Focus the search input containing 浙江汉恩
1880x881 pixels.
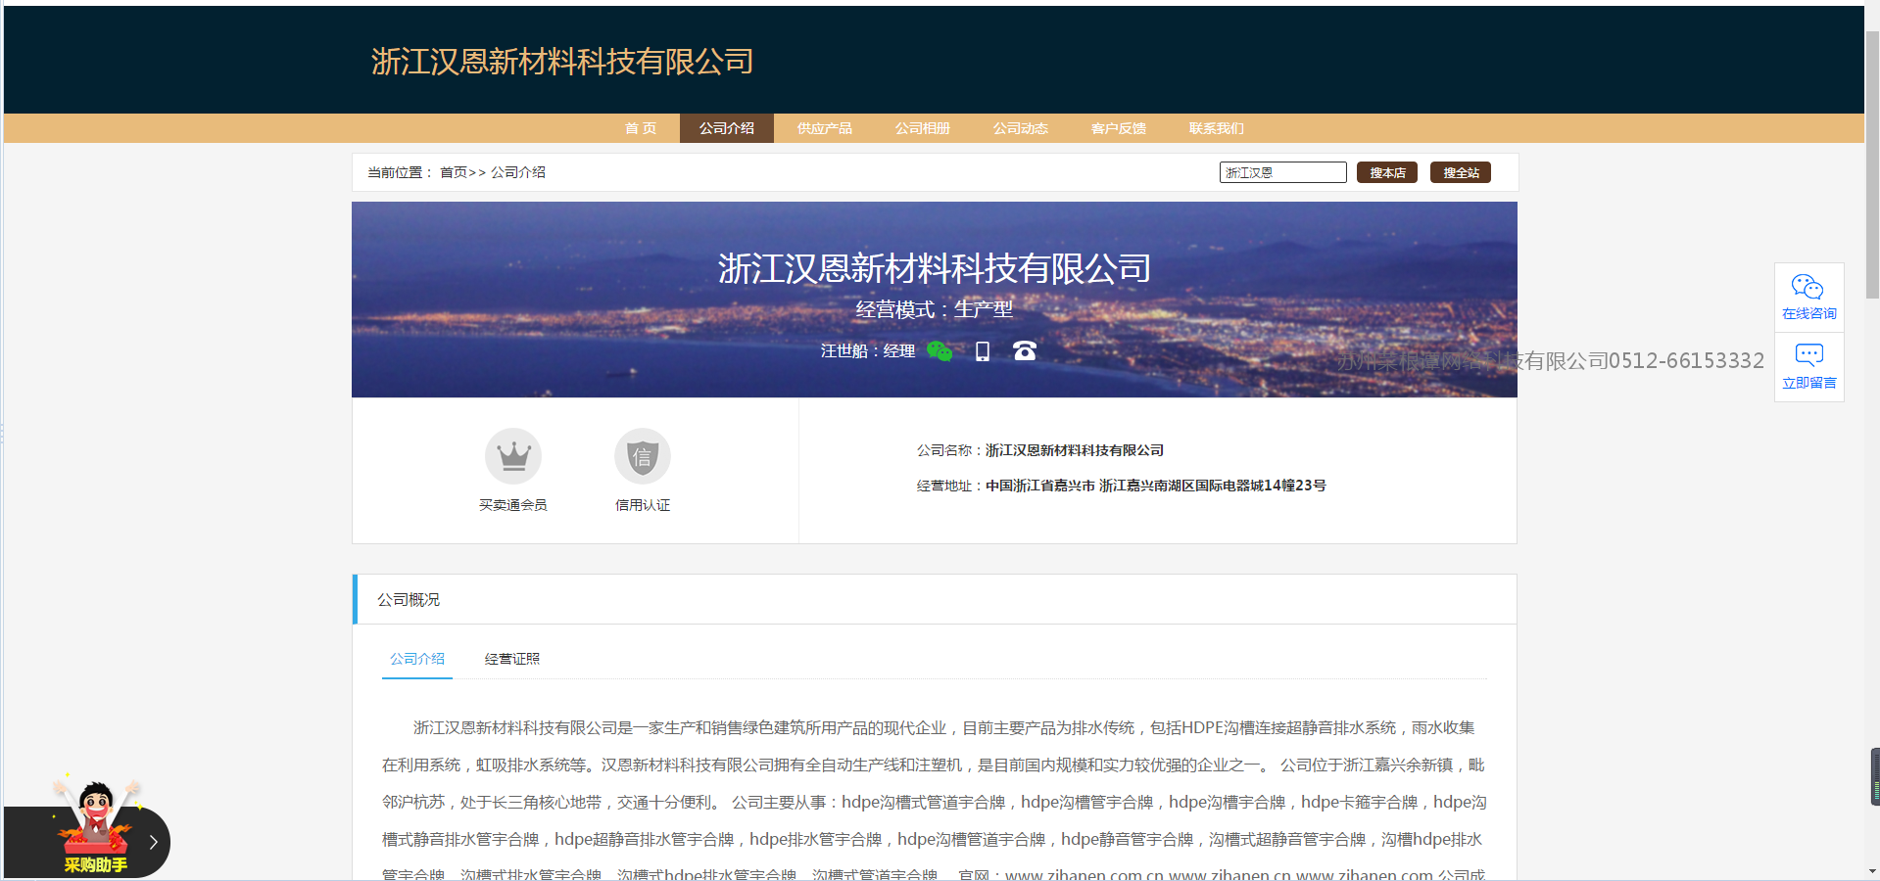(1283, 172)
